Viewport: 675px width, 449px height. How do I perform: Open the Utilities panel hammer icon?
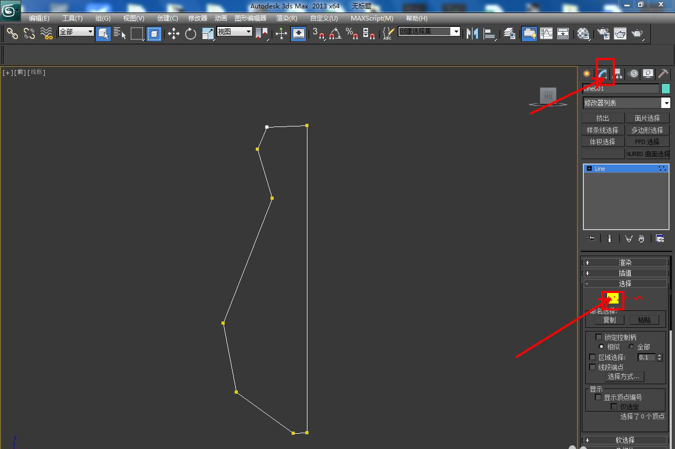click(663, 74)
